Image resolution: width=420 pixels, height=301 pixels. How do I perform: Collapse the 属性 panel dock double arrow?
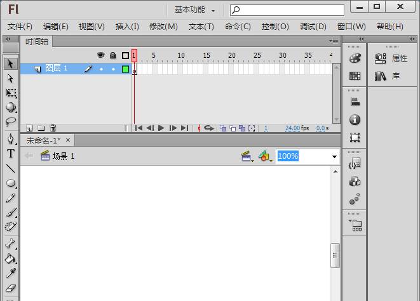412,39
